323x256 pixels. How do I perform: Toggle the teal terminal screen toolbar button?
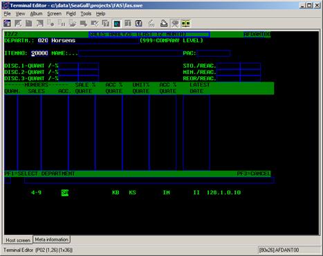pyautogui.click(x=117, y=24)
